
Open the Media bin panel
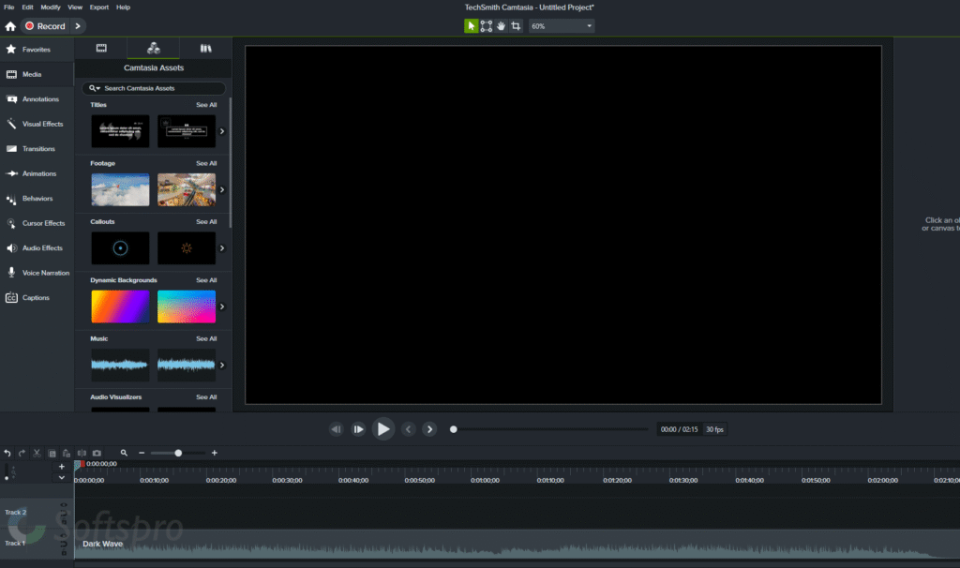(x=37, y=74)
